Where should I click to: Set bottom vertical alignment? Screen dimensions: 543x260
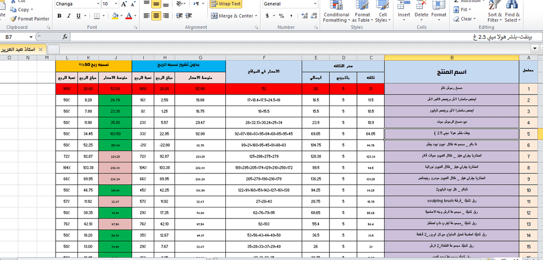(166, 4)
